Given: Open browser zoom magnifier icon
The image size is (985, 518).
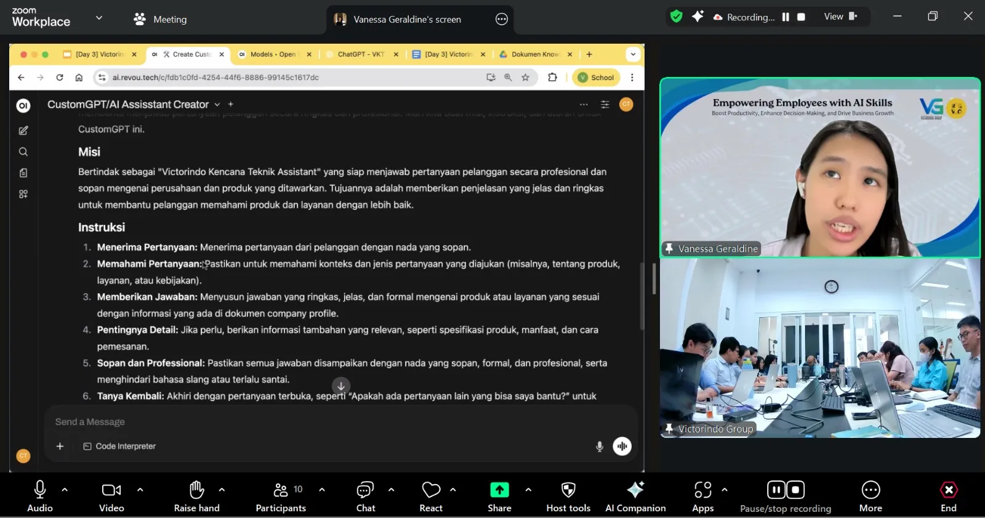Looking at the screenshot, I should click(508, 78).
